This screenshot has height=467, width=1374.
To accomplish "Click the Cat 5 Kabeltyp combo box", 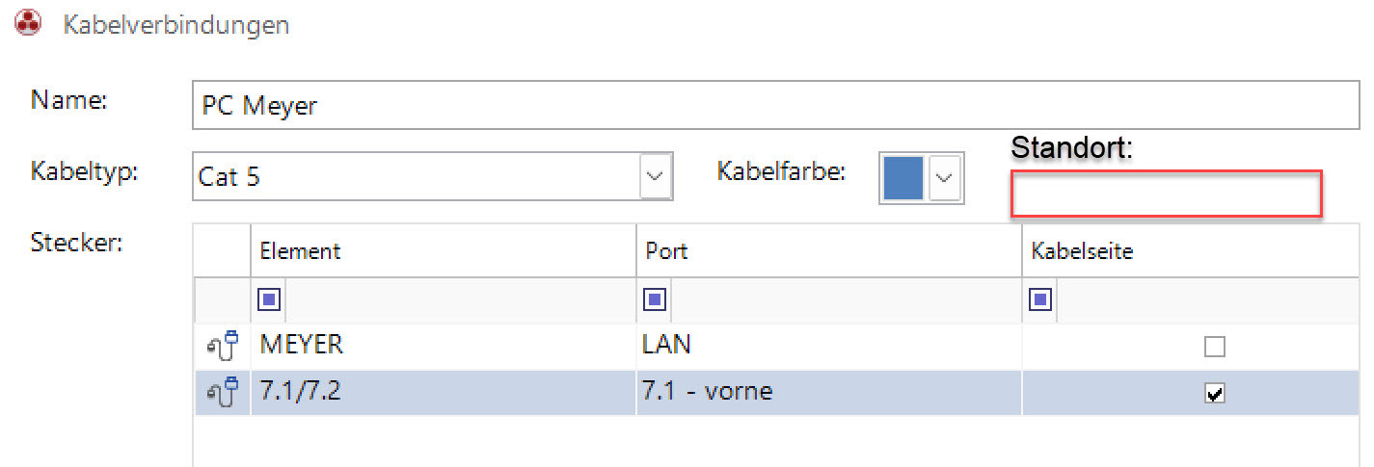I will 417,176.
